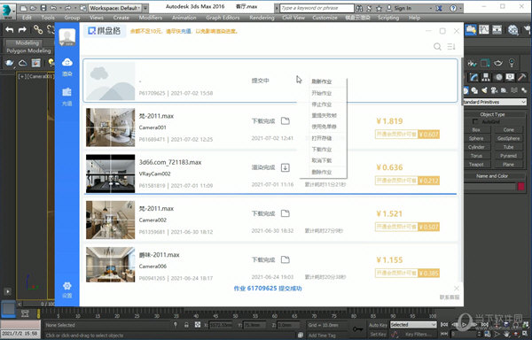Open the 充值 recharge page in sidebar
The width and height of the screenshot is (532, 340).
(67, 97)
